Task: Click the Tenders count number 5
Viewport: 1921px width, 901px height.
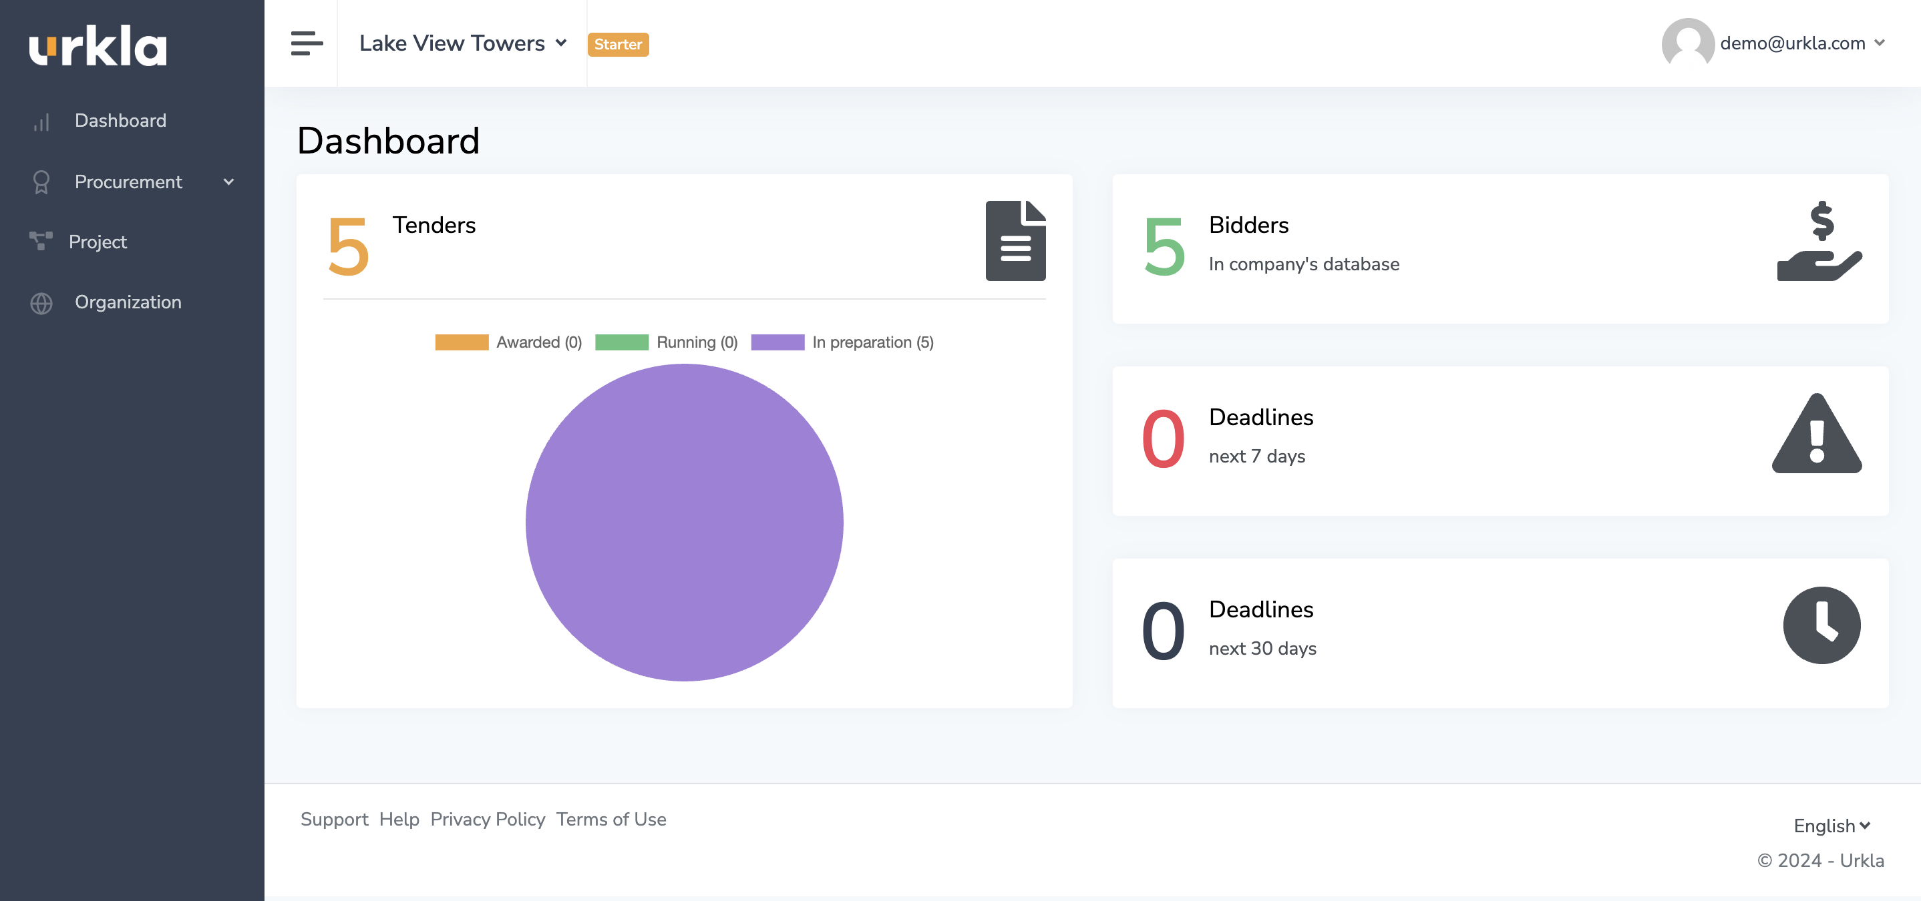Action: click(x=347, y=248)
